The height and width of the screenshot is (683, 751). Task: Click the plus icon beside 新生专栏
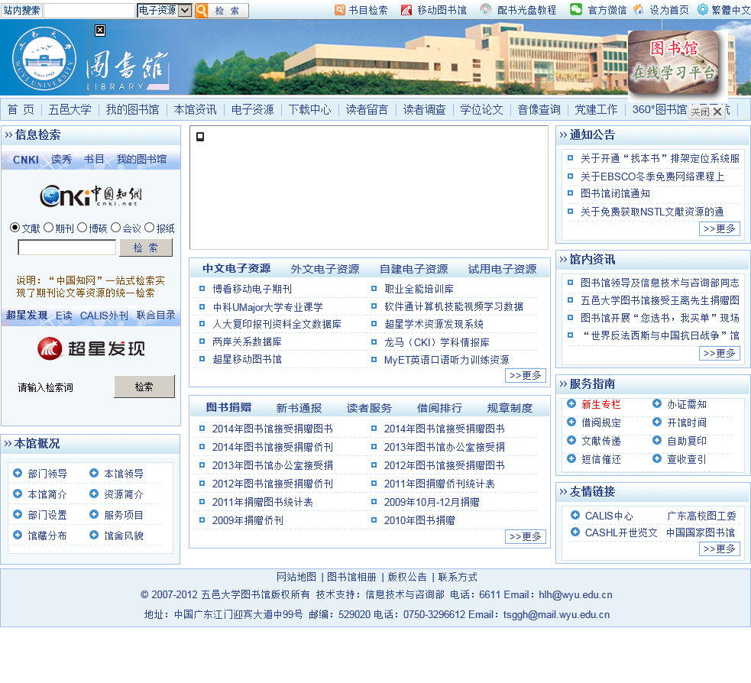(x=571, y=404)
